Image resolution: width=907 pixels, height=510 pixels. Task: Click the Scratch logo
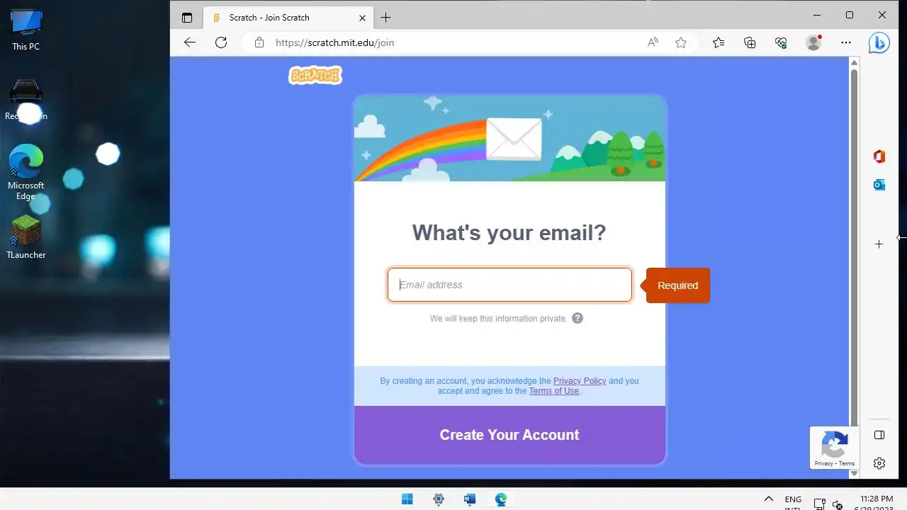(x=315, y=75)
